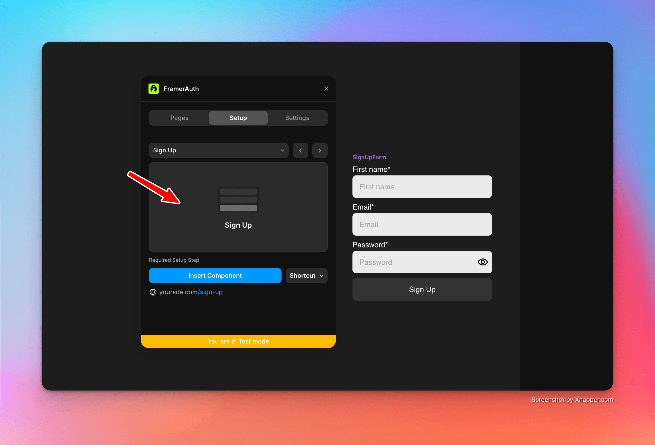
Task: Click the yoursite.com/sign-up link
Action: click(191, 292)
